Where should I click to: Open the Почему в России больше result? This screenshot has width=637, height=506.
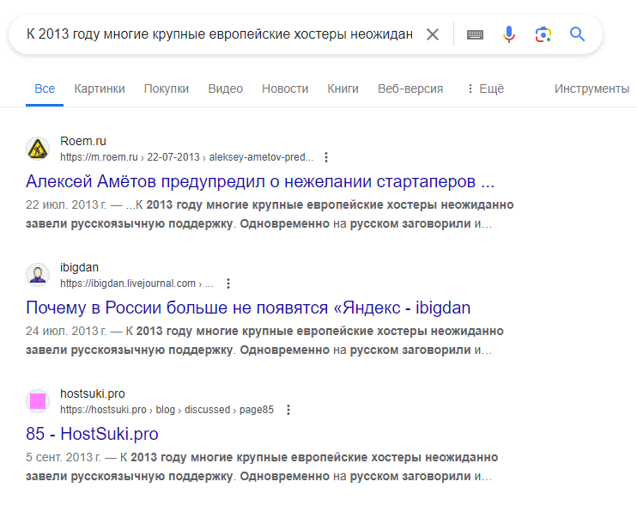248,308
